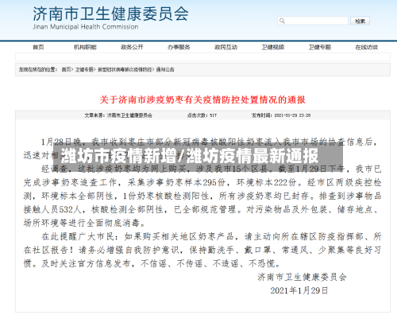Click the line ending 不造谣、不恐慌
The width and height of the screenshot is (397, 315).
[152, 263]
